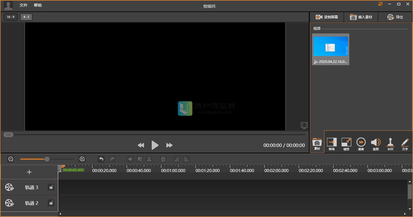The image size is (413, 217).
Task: Zoom out the timeline with minus magnifier
Action: pyautogui.click(x=11, y=159)
